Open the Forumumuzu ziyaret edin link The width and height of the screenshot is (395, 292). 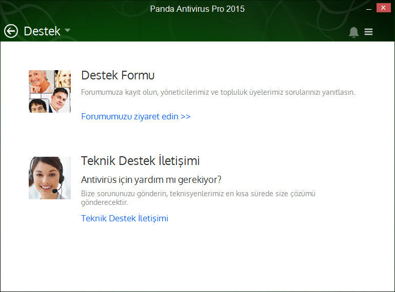click(136, 116)
